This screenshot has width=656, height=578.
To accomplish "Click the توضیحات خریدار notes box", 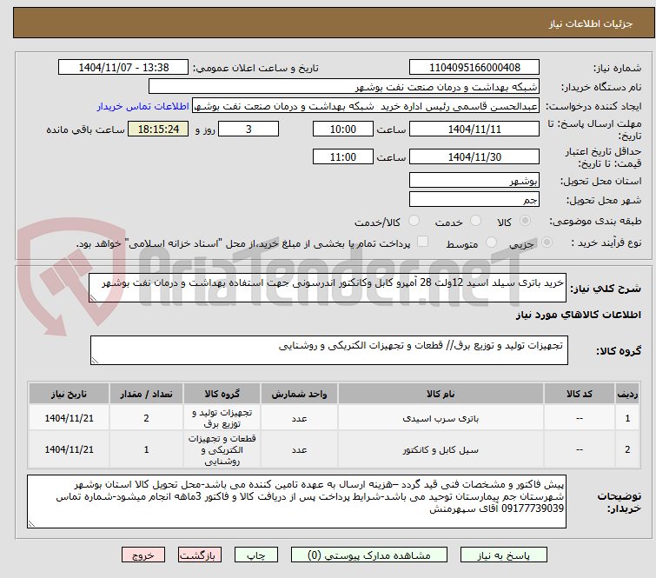I will (296, 502).
